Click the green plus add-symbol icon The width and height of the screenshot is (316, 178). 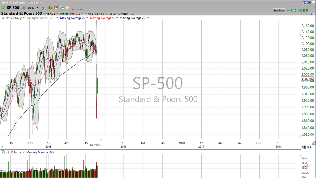click(x=3, y=8)
